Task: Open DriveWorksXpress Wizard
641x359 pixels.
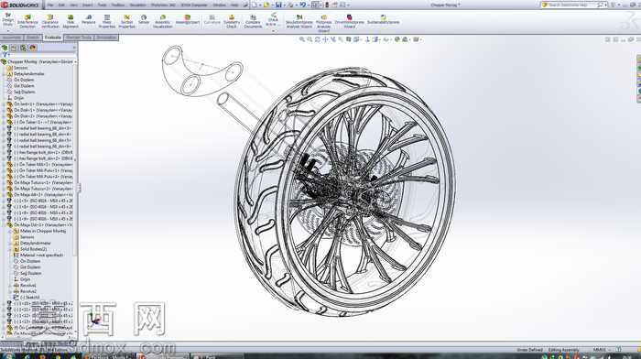Action: (350, 22)
